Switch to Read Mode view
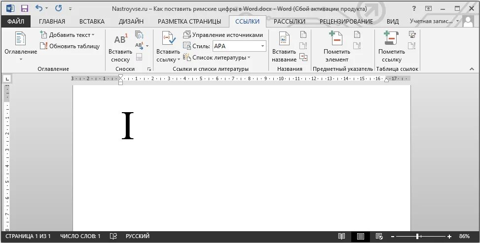480x243 pixels. [x=342, y=236]
